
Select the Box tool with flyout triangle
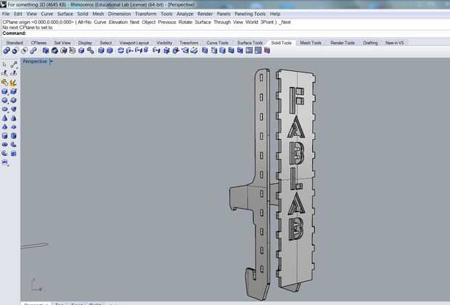(4, 91)
